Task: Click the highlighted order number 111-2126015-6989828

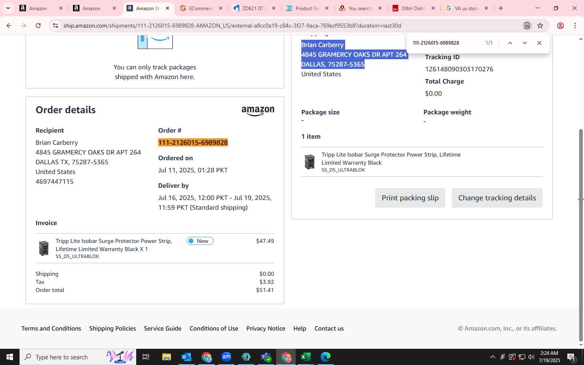Action: point(193,142)
